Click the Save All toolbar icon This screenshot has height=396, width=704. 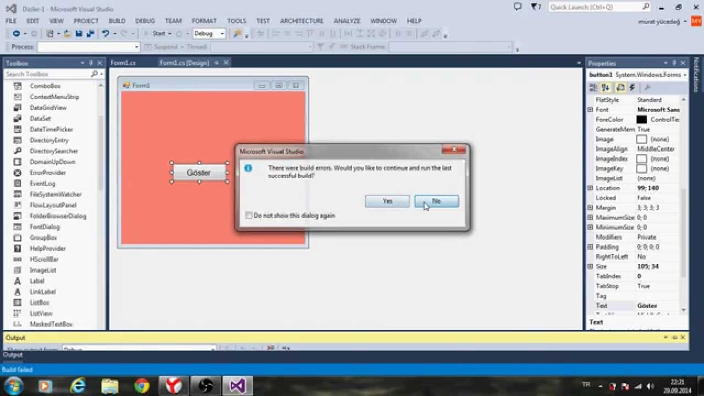89,34
